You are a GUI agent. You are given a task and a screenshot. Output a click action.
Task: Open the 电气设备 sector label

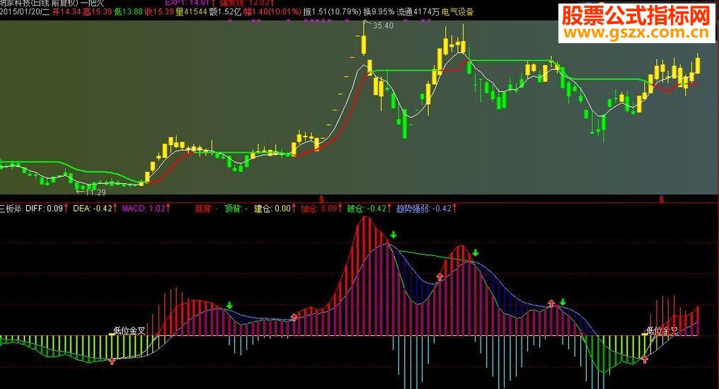457,12
